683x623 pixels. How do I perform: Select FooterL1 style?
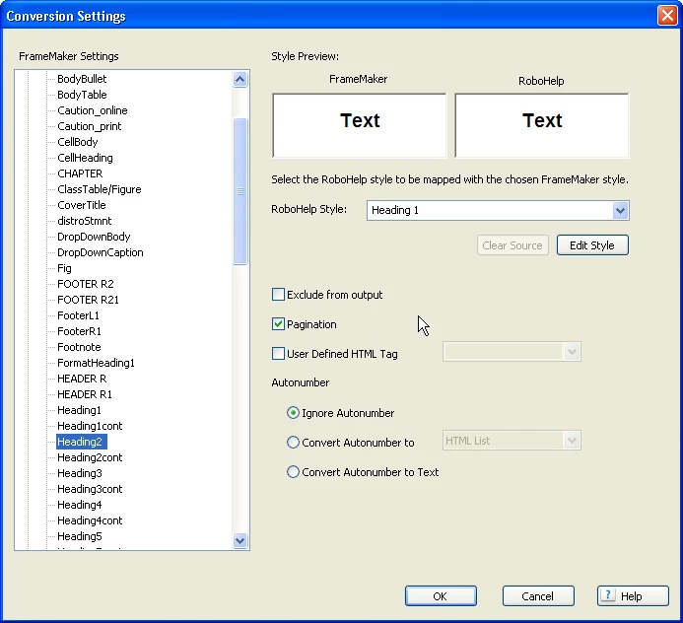coord(79,315)
